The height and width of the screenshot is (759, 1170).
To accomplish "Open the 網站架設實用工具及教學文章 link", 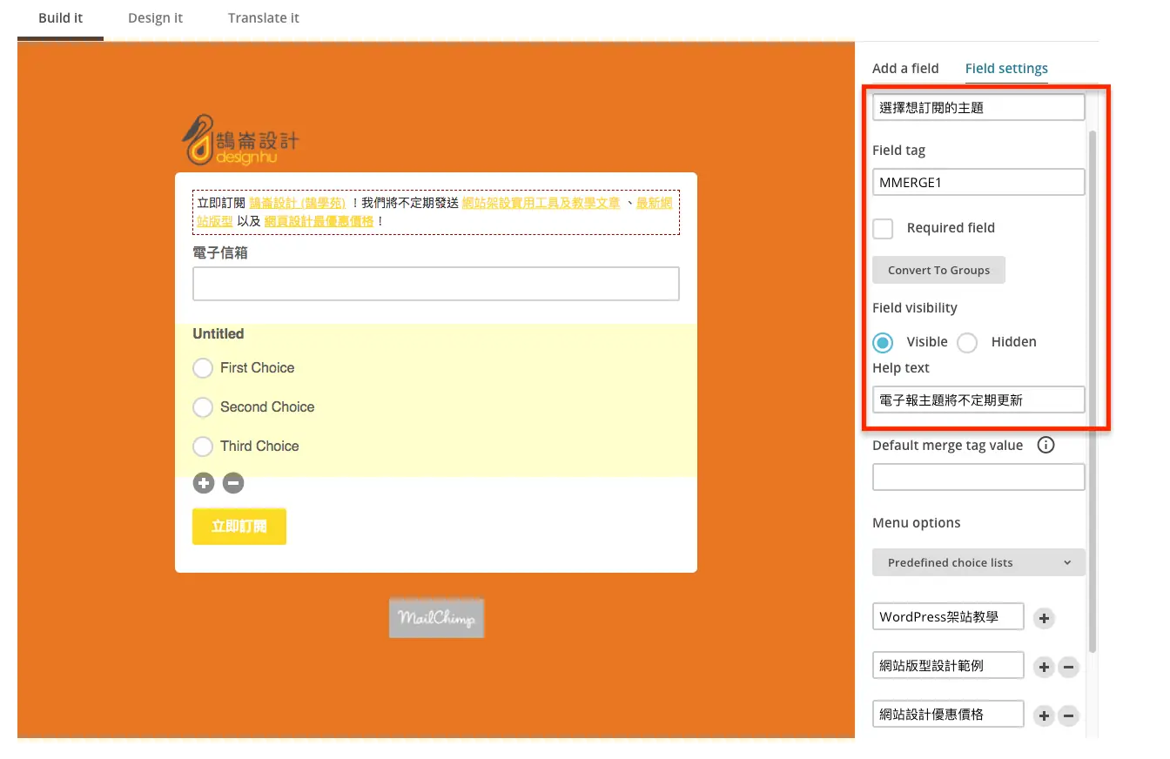I will coord(541,203).
